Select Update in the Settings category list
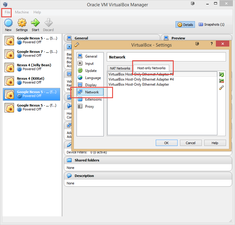Image resolution: width=235 pixels, height=225 pixels. 90,71
